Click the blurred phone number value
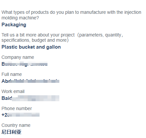 pyautogui.click(x=20, y=115)
